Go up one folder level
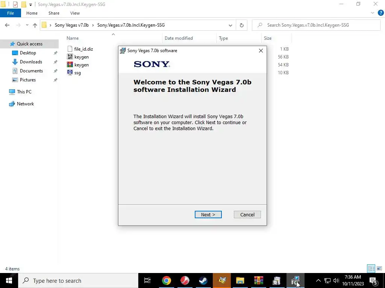 coord(35,25)
